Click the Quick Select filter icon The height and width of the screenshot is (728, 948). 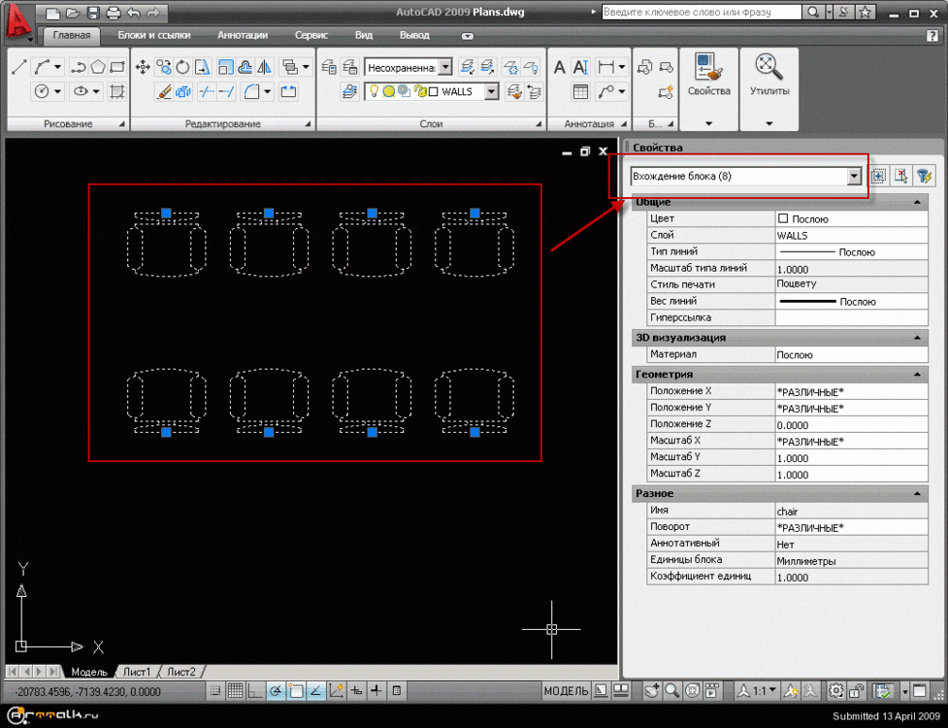tap(924, 176)
